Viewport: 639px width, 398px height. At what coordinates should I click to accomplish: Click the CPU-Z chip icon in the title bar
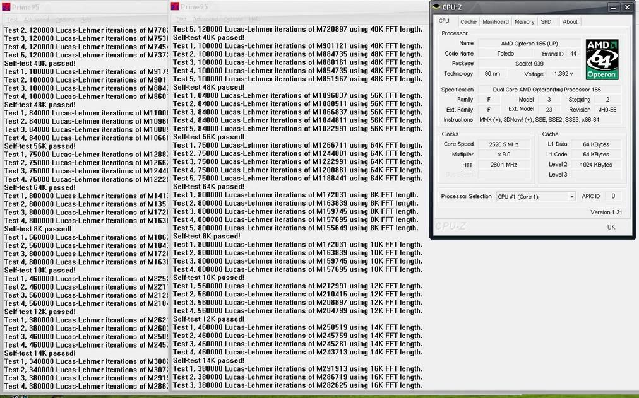point(436,6)
